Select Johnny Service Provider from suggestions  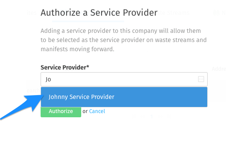click(124, 97)
